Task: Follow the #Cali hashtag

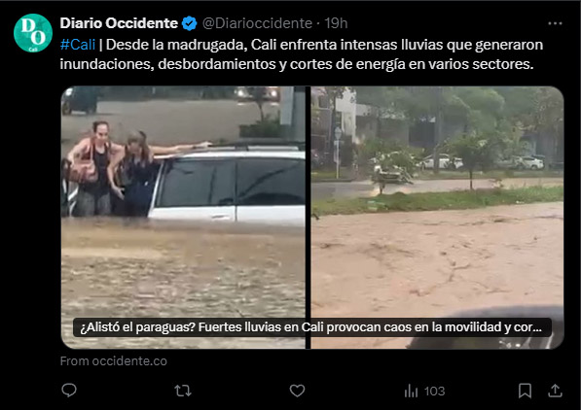Action: pyautogui.click(x=78, y=45)
